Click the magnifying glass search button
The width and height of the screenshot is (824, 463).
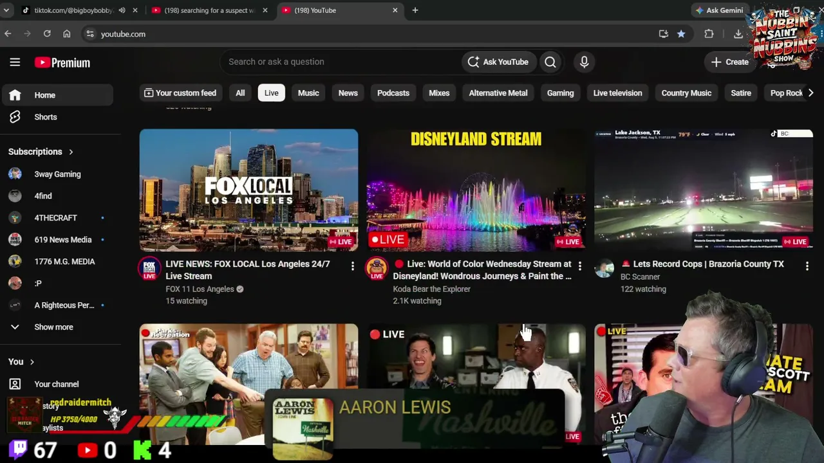[x=550, y=62]
